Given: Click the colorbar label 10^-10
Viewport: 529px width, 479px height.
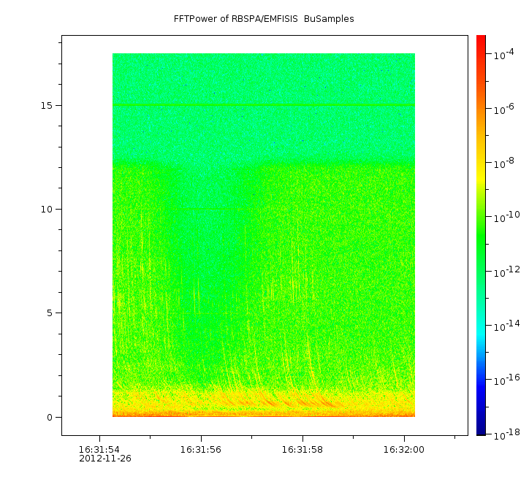Looking at the screenshot, I should 507,217.
